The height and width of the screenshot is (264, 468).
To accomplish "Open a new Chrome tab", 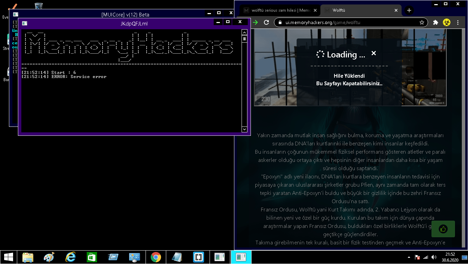I will (x=409, y=10).
